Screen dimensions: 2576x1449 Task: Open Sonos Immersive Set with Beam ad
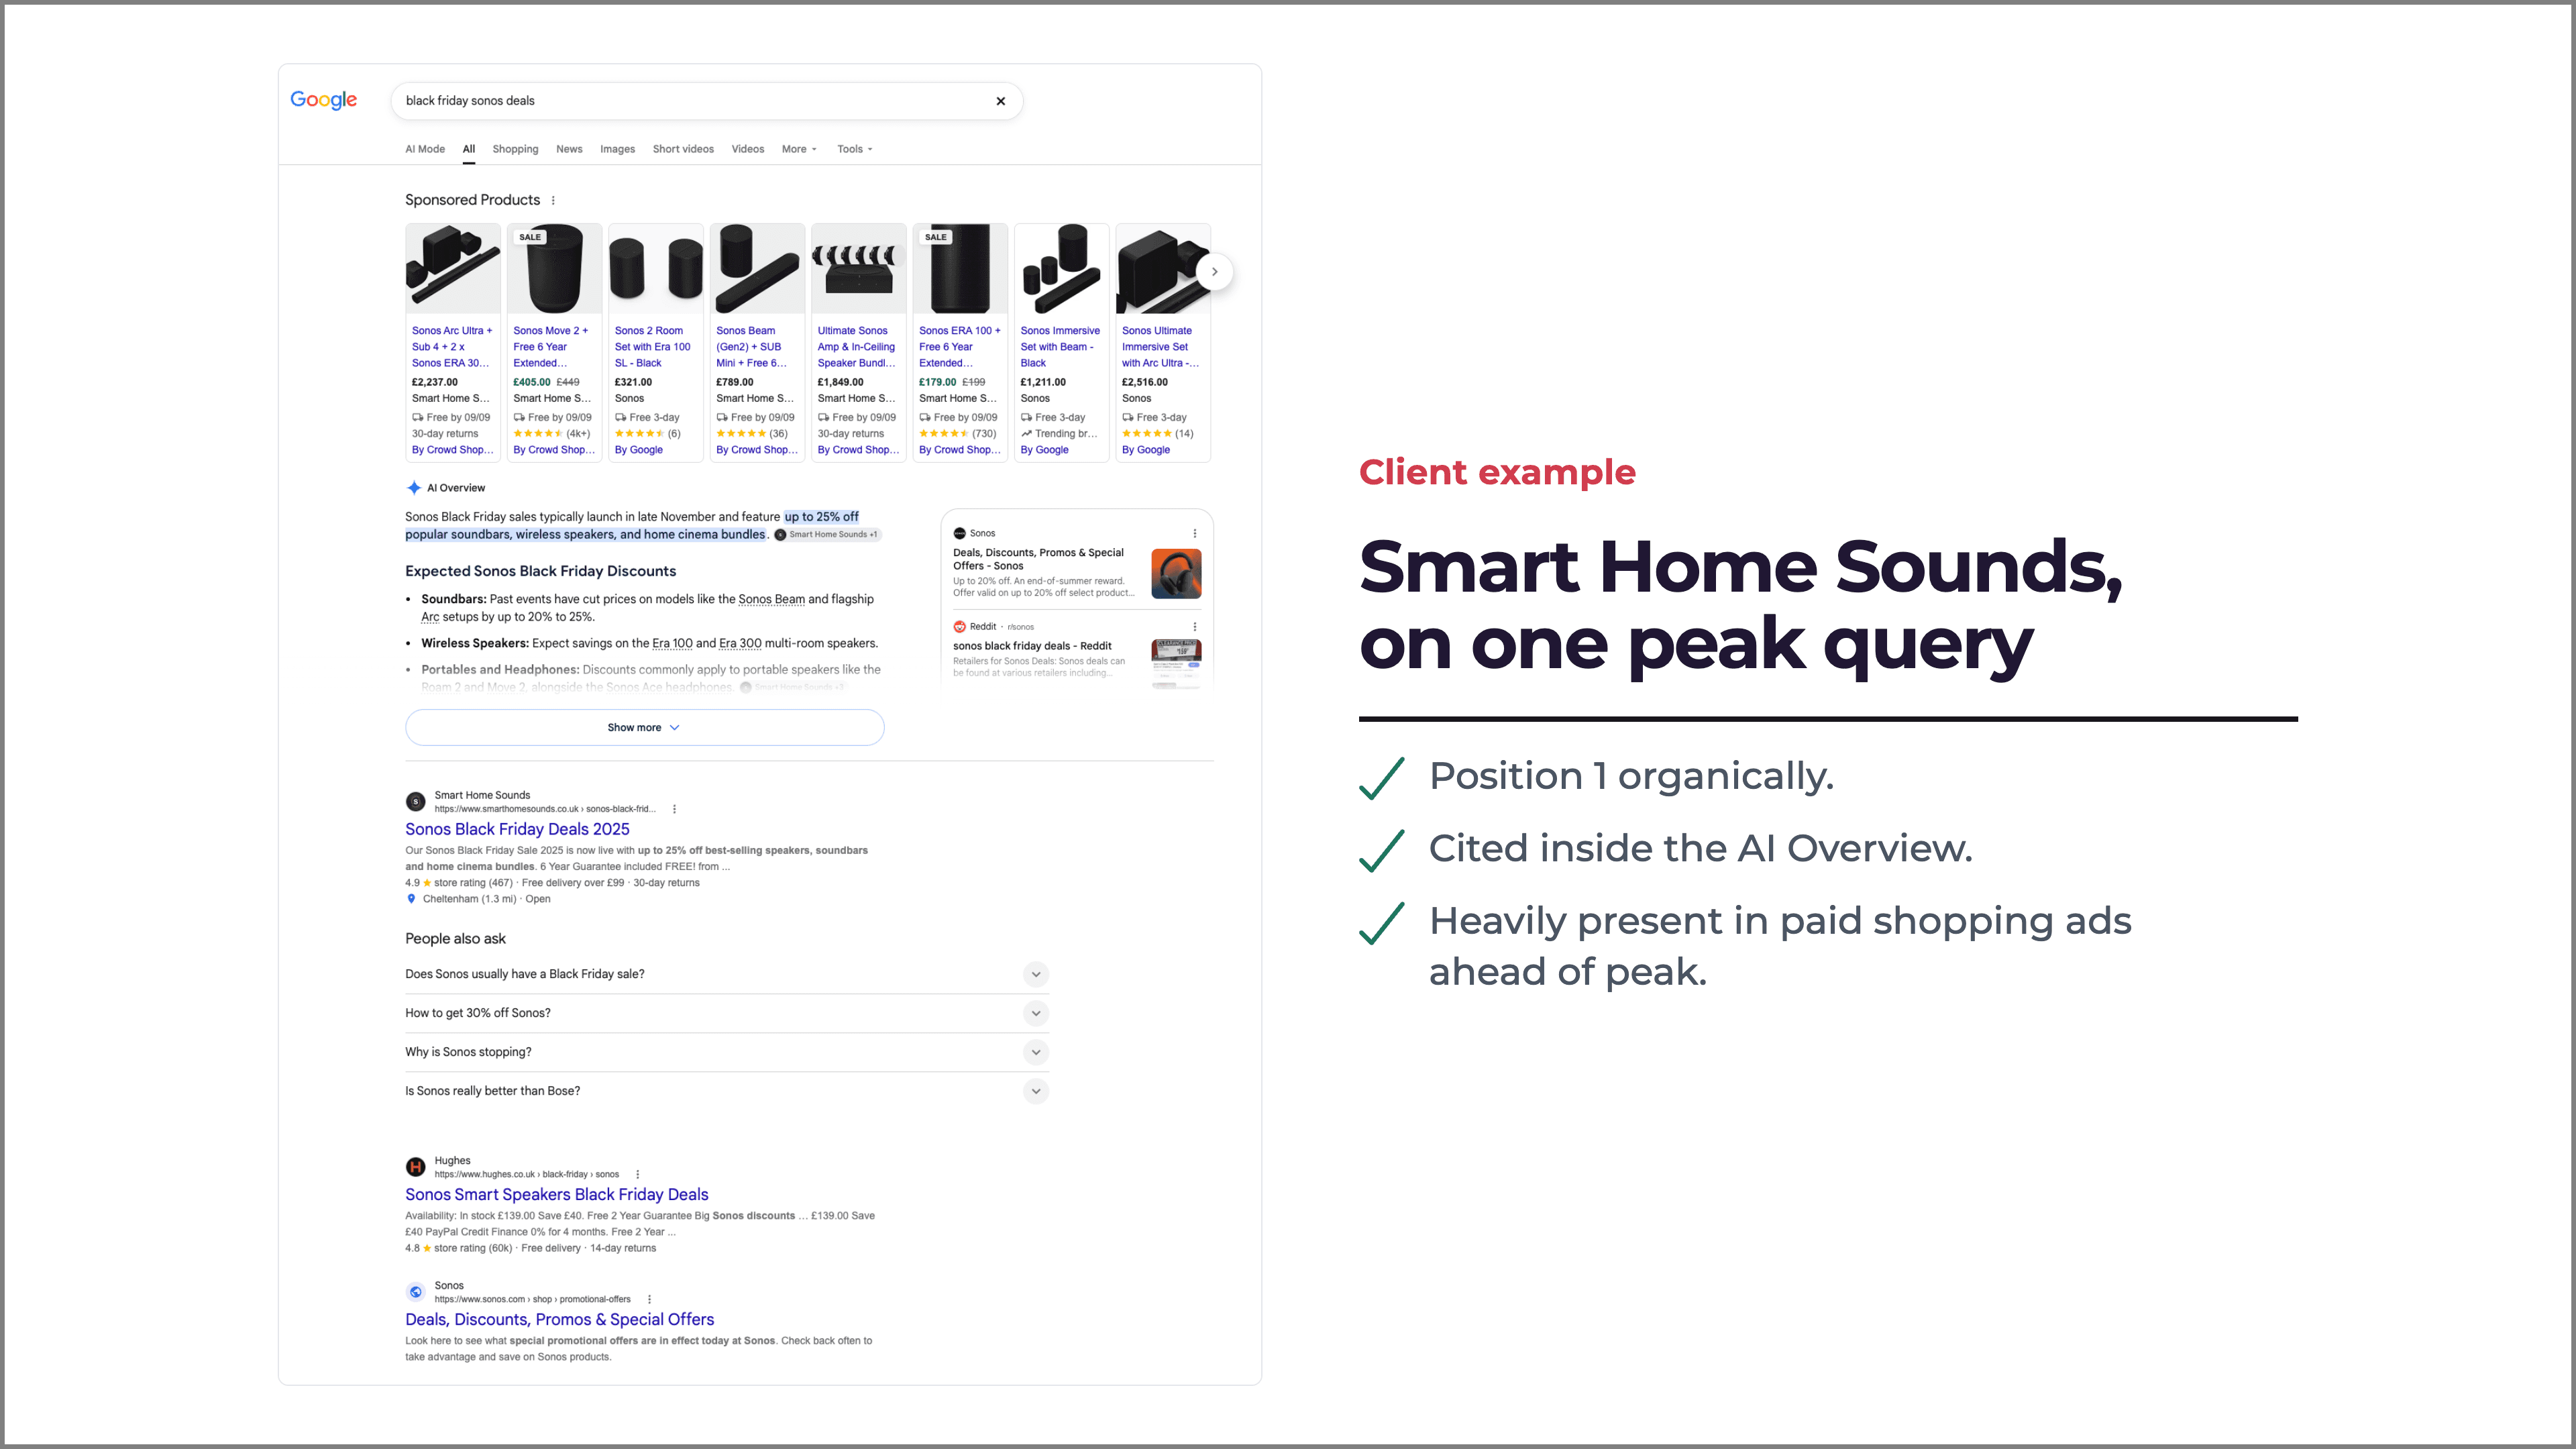click(1060, 347)
